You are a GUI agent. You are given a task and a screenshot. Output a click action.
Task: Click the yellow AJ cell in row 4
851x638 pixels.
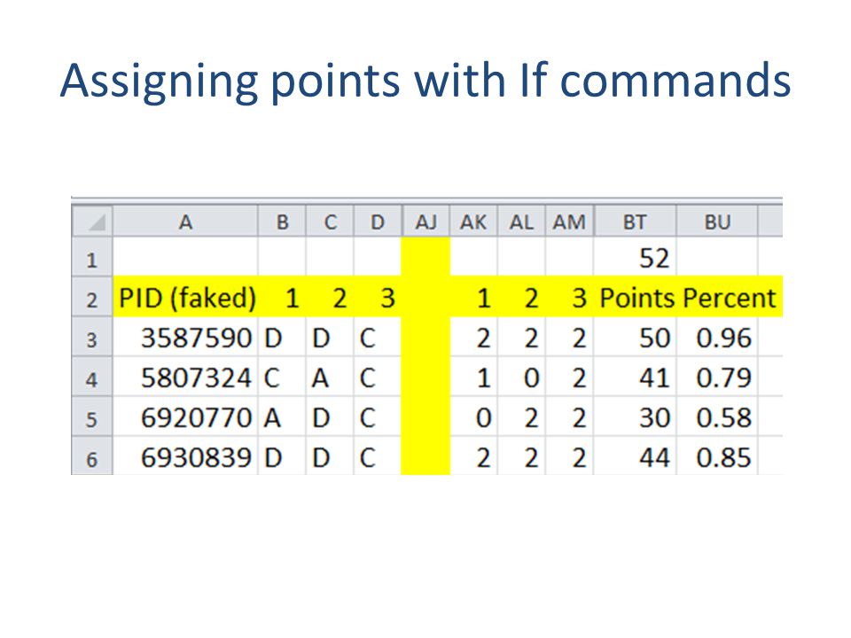(x=425, y=377)
